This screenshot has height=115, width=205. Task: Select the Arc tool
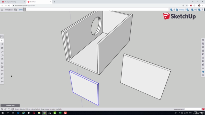(2, 56)
